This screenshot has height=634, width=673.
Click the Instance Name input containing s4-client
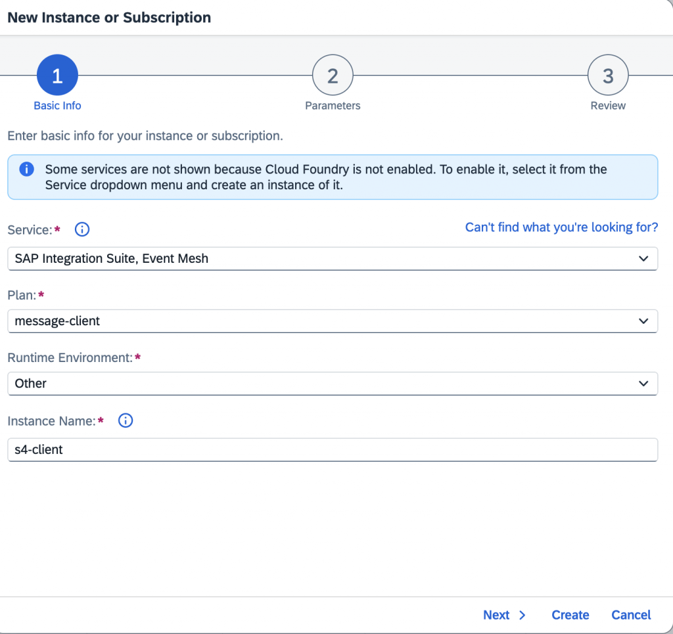333,449
